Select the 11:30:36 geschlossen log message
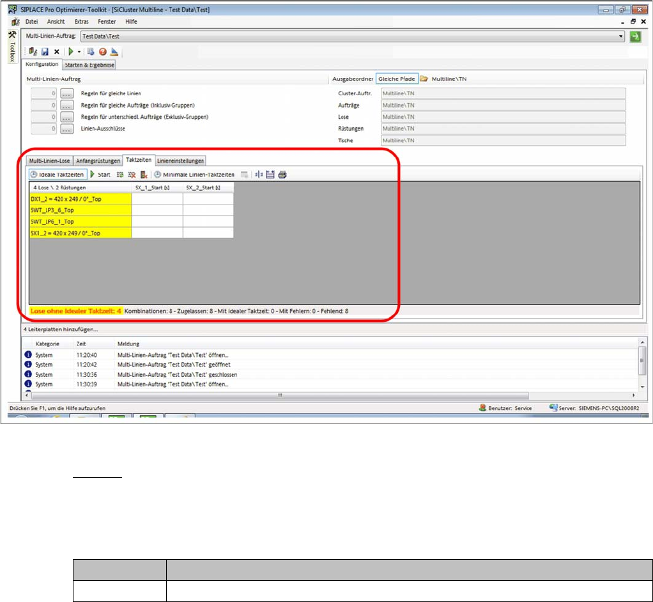This screenshot has width=653, height=602. (x=331, y=375)
